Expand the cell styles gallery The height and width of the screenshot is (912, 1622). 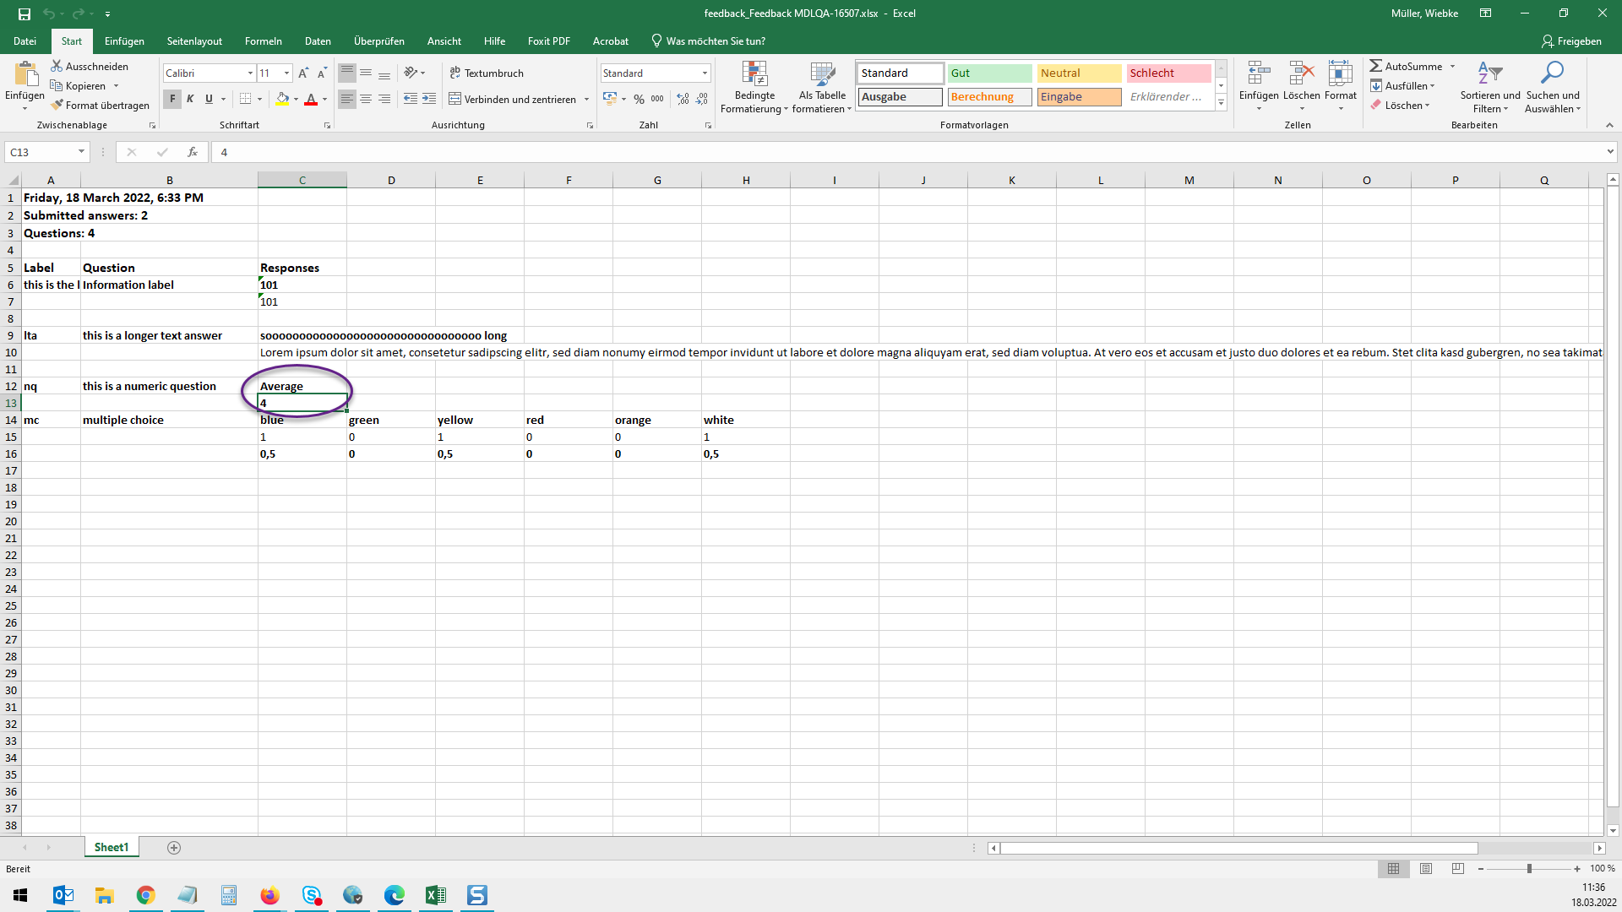pyautogui.click(x=1221, y=102)
